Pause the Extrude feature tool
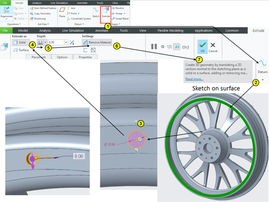This screenshot has height=202, width=269. tap(154, 47)
